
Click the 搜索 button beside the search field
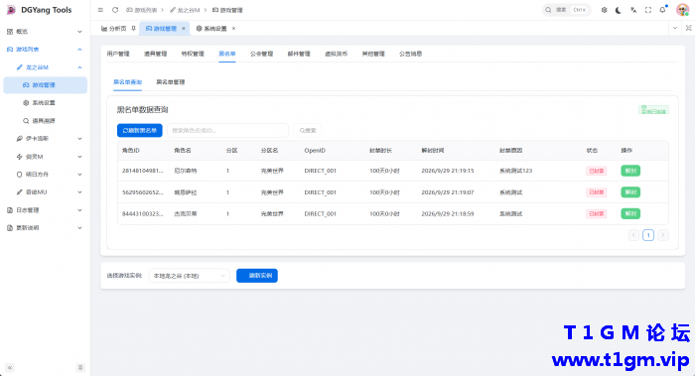tap(308, 130)
